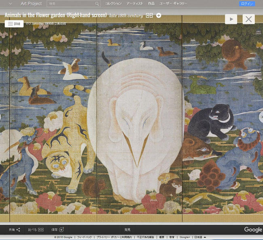Open the アーティスト menu
263x240 pixels.
tap(134, 4)
